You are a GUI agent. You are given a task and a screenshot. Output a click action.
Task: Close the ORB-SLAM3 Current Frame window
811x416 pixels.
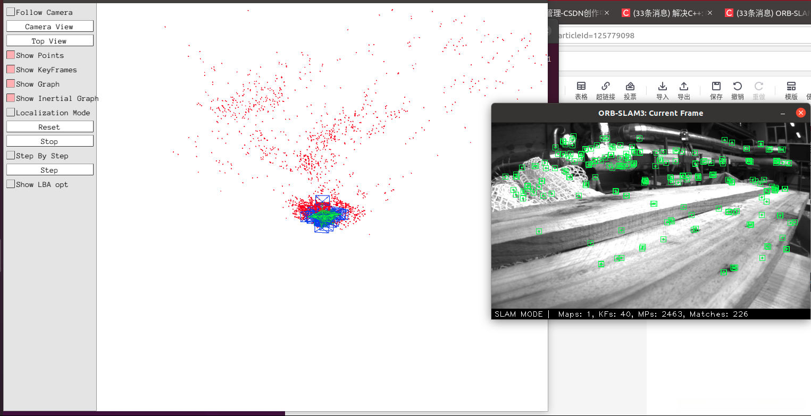coord(800,113)
